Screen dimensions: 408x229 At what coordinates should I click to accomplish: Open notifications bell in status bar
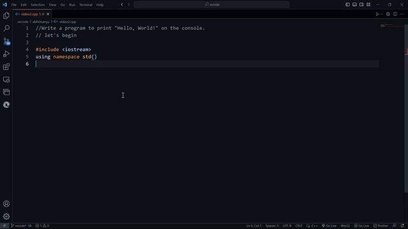(402, 226)
